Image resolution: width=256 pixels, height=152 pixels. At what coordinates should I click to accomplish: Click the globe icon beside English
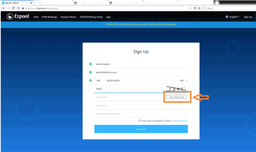point(227,17)
